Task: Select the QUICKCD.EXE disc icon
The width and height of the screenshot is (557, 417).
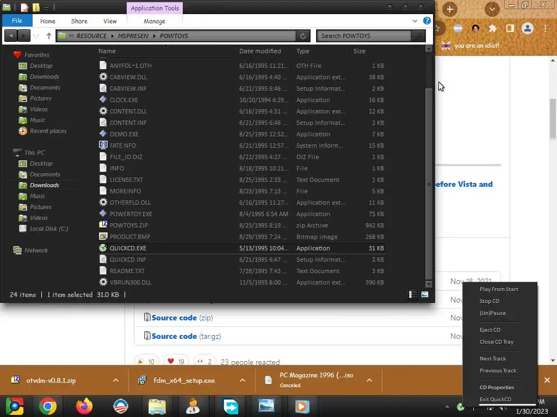Action: pos(103,248)
